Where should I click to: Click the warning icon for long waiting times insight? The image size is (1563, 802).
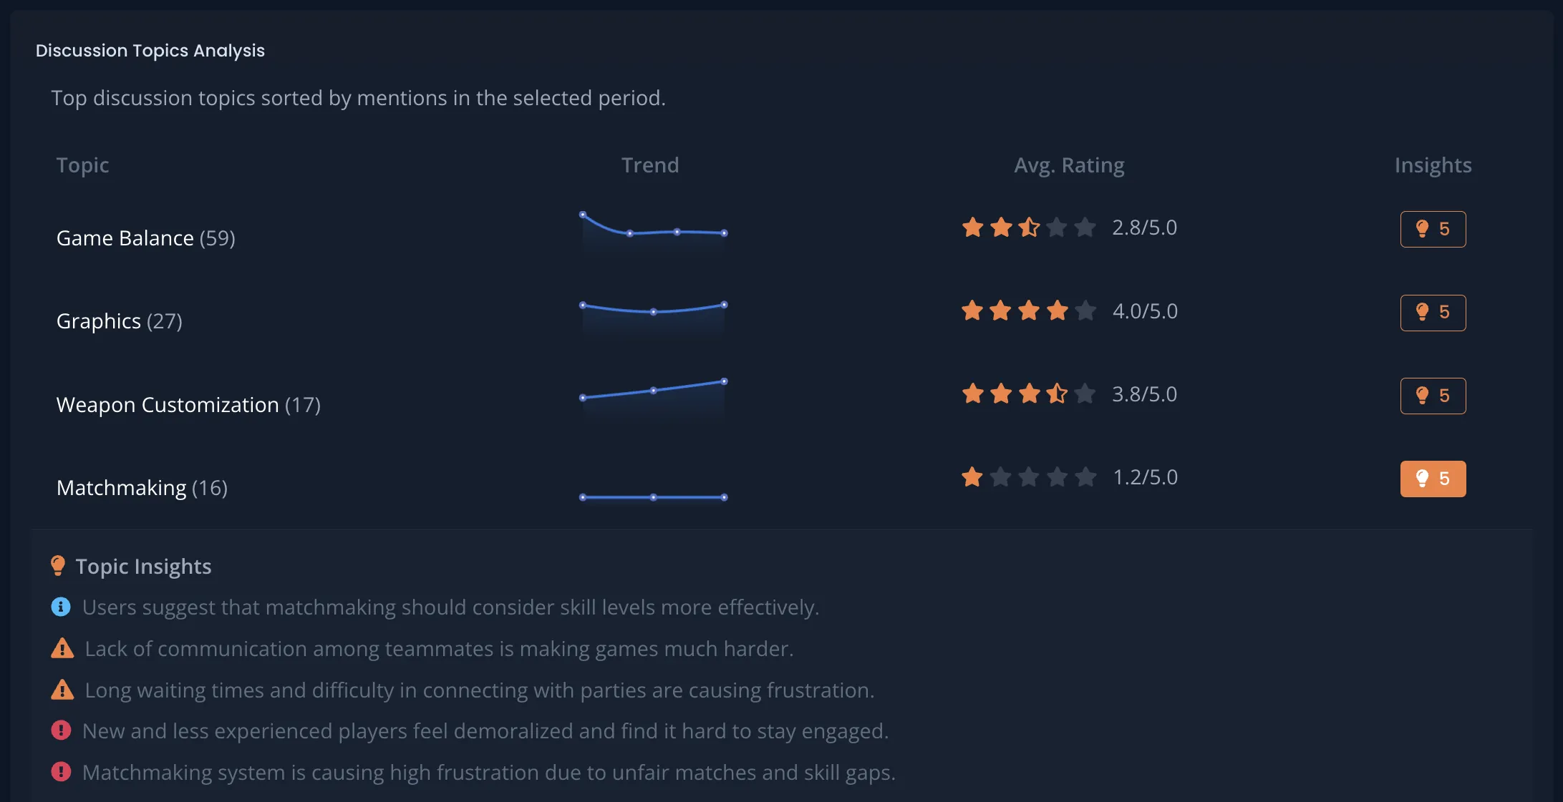click(x=62, y=690)
